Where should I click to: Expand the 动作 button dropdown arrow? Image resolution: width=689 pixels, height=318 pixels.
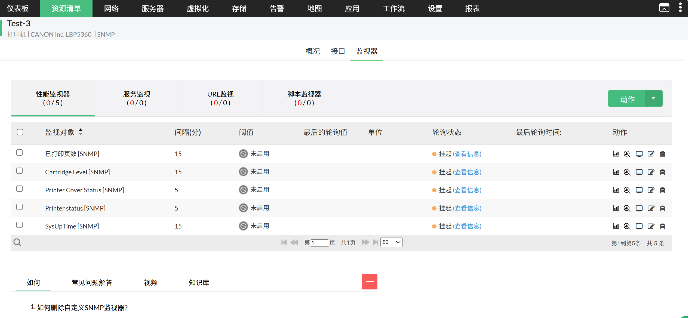tap(653, 98)
